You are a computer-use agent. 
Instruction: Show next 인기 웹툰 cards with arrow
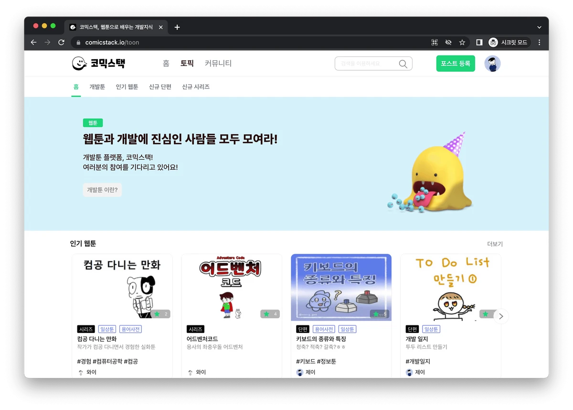click(501, 316)
